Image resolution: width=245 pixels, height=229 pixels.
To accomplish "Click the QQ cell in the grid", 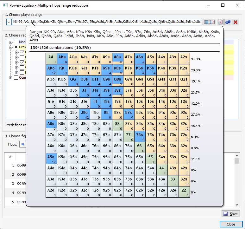I will point(73,81).
